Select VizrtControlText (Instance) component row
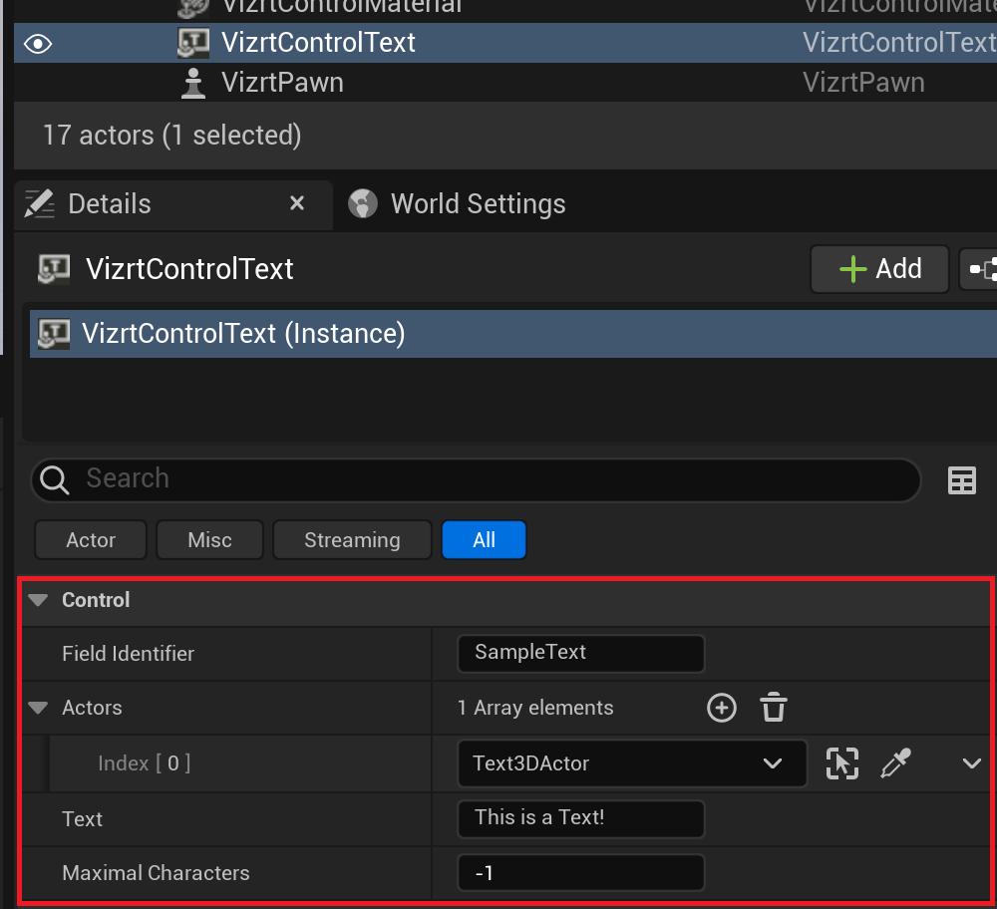Image resolution: width=997 pixels, height=909 pixels. pyautogui.click(x=243, y=333)
